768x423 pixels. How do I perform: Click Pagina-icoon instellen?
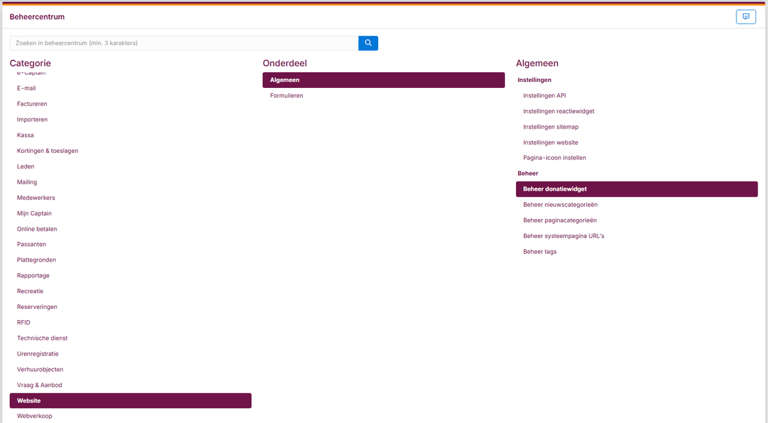click(x=554, y=158)
